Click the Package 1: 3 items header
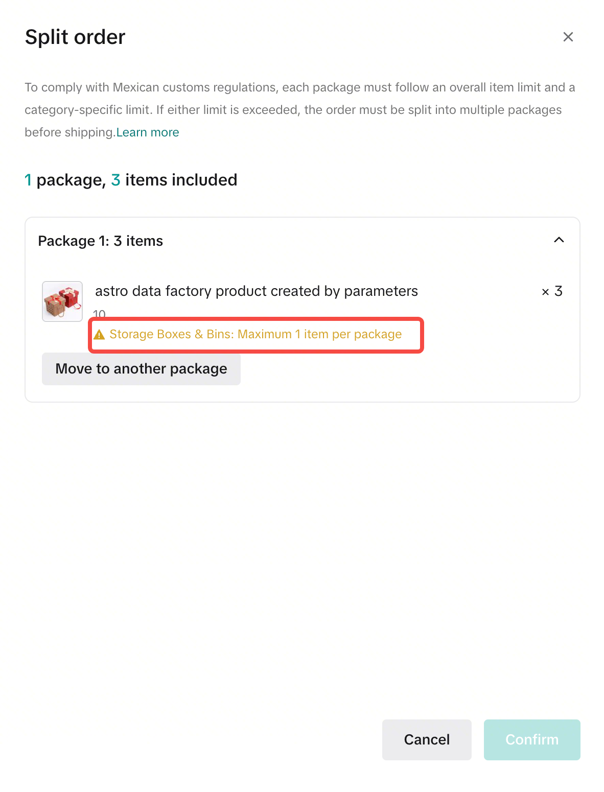Image resolution: width=604 pixels, height=792 pixels. pos(101,241)
